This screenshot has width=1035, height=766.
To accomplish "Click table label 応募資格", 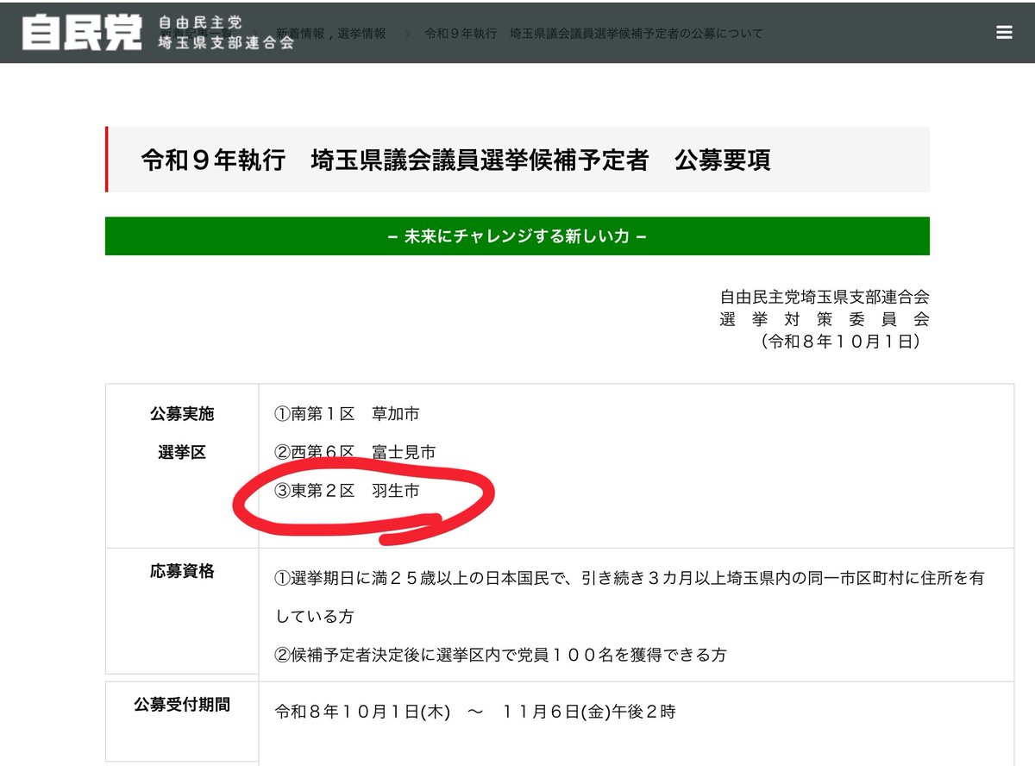I will pos(182,571).
